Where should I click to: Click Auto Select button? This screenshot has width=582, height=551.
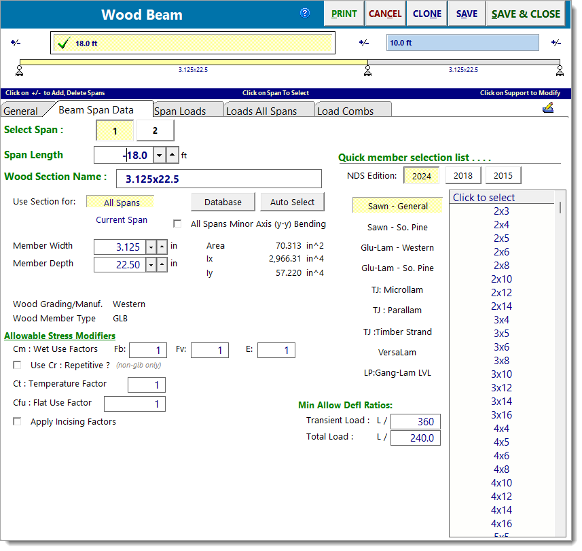292,202
